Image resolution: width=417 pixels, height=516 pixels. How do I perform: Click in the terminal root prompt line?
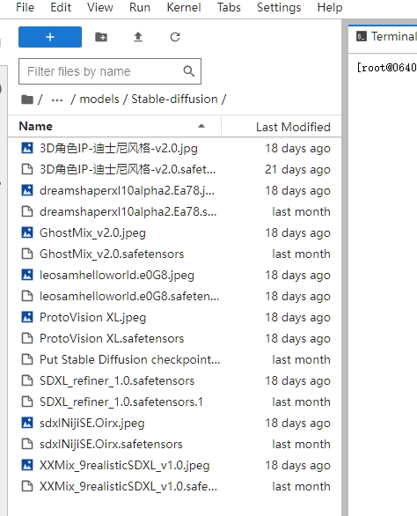point(387,68)
